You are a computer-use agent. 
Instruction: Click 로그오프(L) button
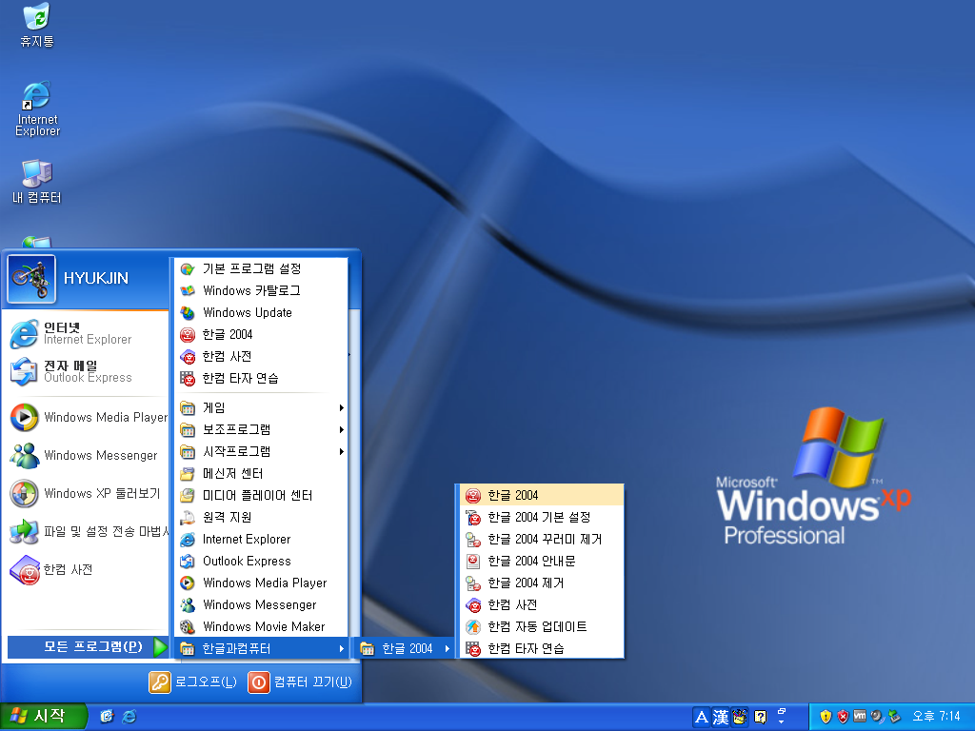[192, 682]
